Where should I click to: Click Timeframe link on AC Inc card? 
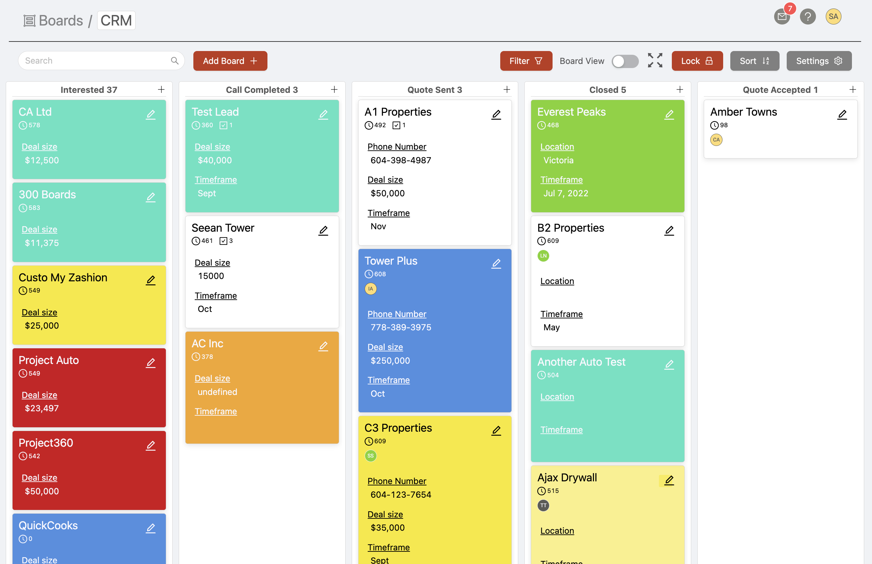216,411
